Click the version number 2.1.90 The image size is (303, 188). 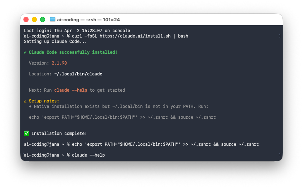59,63
